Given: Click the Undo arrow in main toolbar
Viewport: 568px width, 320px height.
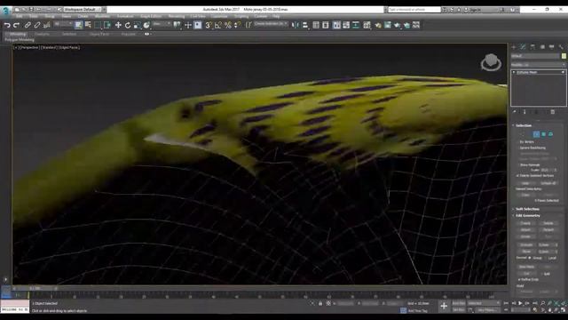Looking at the screenshot, I should pyautogui.click(x=7, y=25).
